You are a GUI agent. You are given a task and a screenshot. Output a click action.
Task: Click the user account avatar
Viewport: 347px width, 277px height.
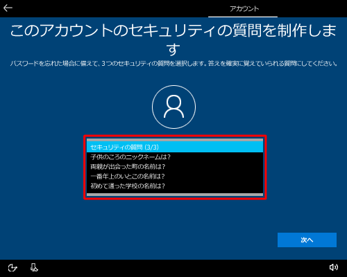173,107
